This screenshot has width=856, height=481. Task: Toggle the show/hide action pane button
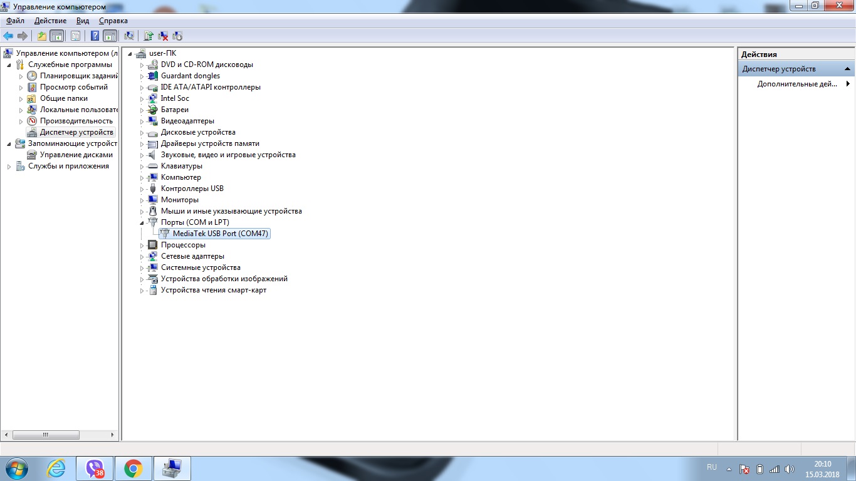[110, 36]
